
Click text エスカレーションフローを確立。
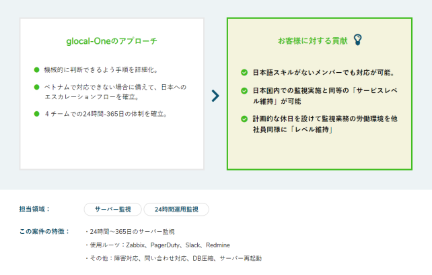point(92,96)
